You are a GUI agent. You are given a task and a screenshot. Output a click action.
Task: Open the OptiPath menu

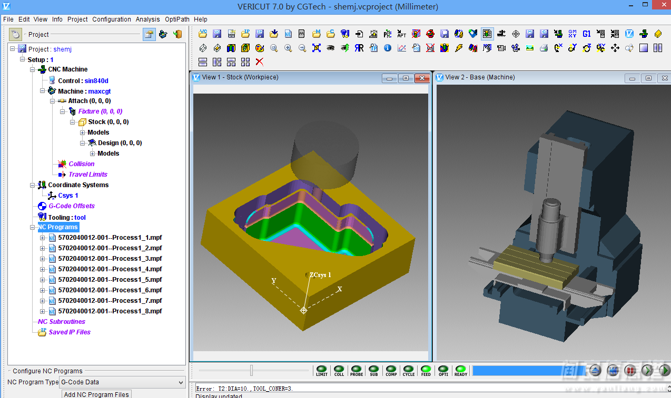pyautogui.click(x=177, y=19)
